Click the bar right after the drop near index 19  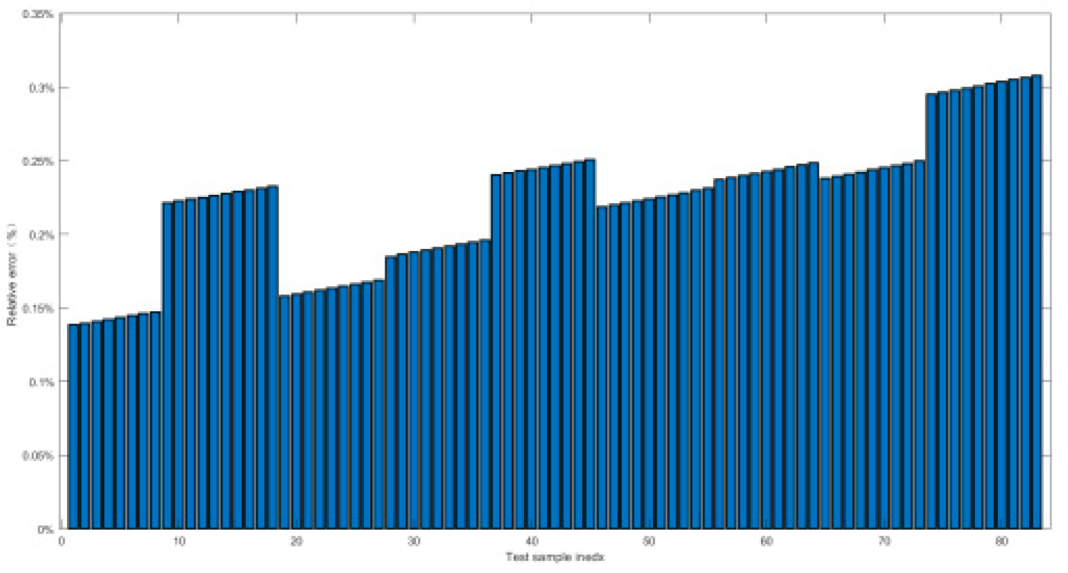pos(285,412)
